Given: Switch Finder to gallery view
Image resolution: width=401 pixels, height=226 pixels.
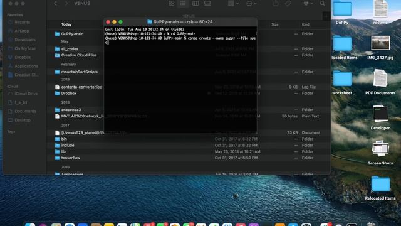Looking at the screenshot, I should (x=207, y=3).
